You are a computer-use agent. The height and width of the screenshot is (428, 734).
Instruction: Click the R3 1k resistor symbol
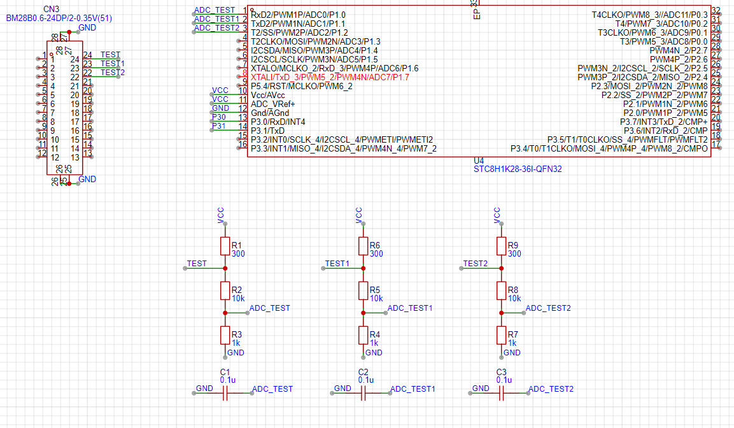(224, 336)
